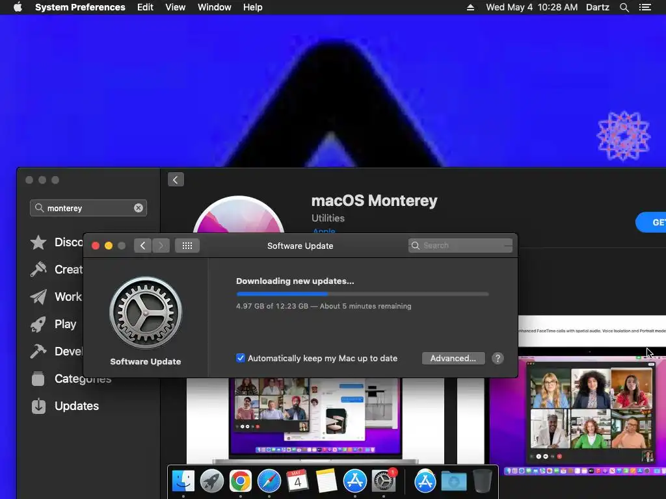Open the Window menu
The image size is (666, 499).
click(215, 7)
